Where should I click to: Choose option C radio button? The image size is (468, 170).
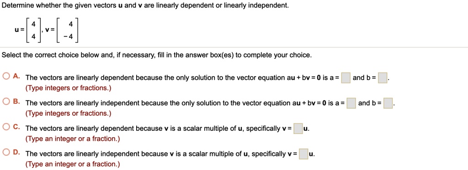6,127
